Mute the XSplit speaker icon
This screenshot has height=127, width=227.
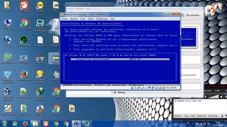pos(221,97)
